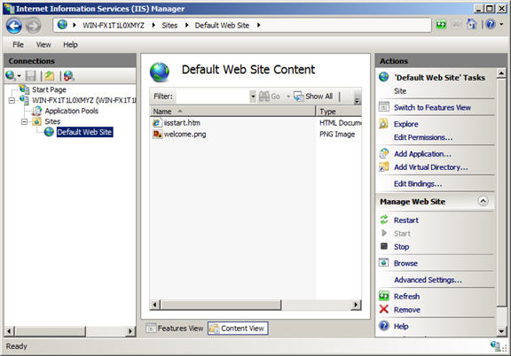Click the Browse action link
This screenshot has width=511, height=356.
click(x=405, y=263)
